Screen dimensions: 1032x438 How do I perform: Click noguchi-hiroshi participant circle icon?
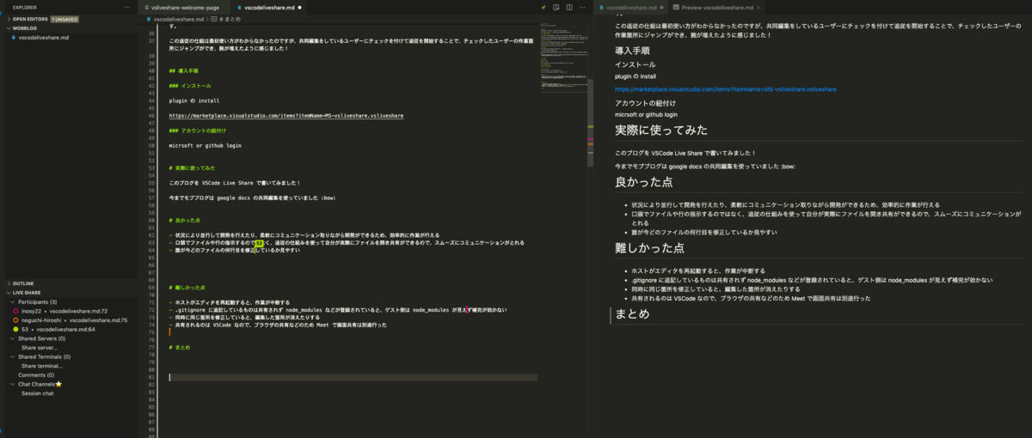coord(15,319)
